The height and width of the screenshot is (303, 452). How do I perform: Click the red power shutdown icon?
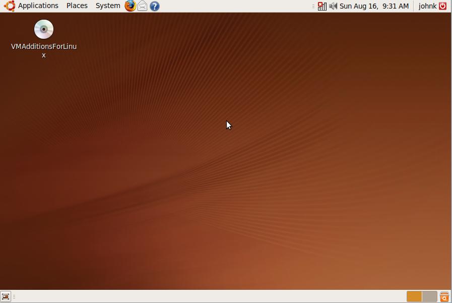pos(443,6)
